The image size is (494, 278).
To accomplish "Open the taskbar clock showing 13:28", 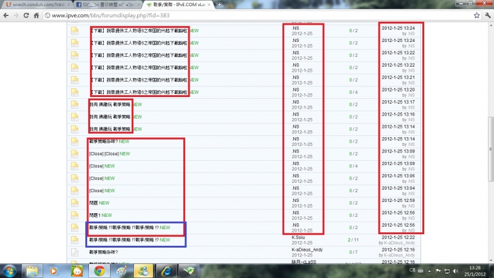I will click(475, 271).
